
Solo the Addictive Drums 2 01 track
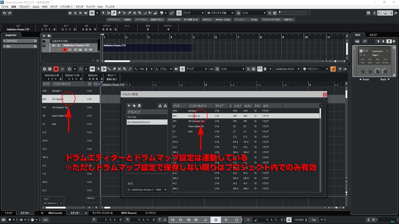coord(58,45)
